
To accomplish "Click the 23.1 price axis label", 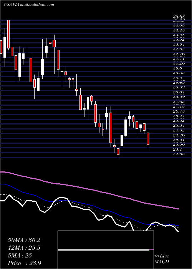I will click(x=177, y=149).
